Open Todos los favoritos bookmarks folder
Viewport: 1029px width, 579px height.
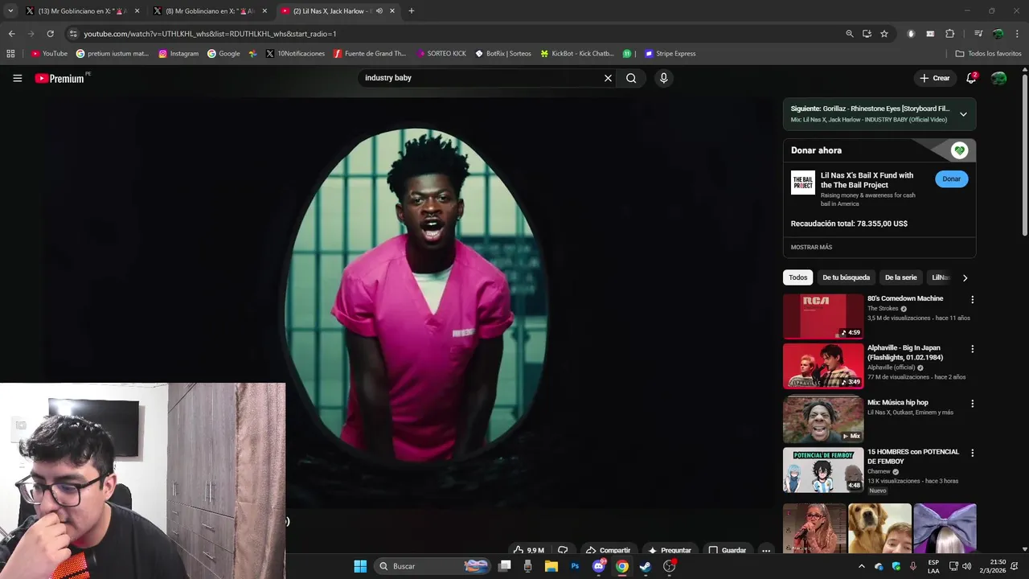click(988, 54)
